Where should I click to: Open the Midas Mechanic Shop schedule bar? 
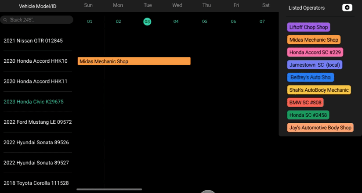click(x=134, y=61)
